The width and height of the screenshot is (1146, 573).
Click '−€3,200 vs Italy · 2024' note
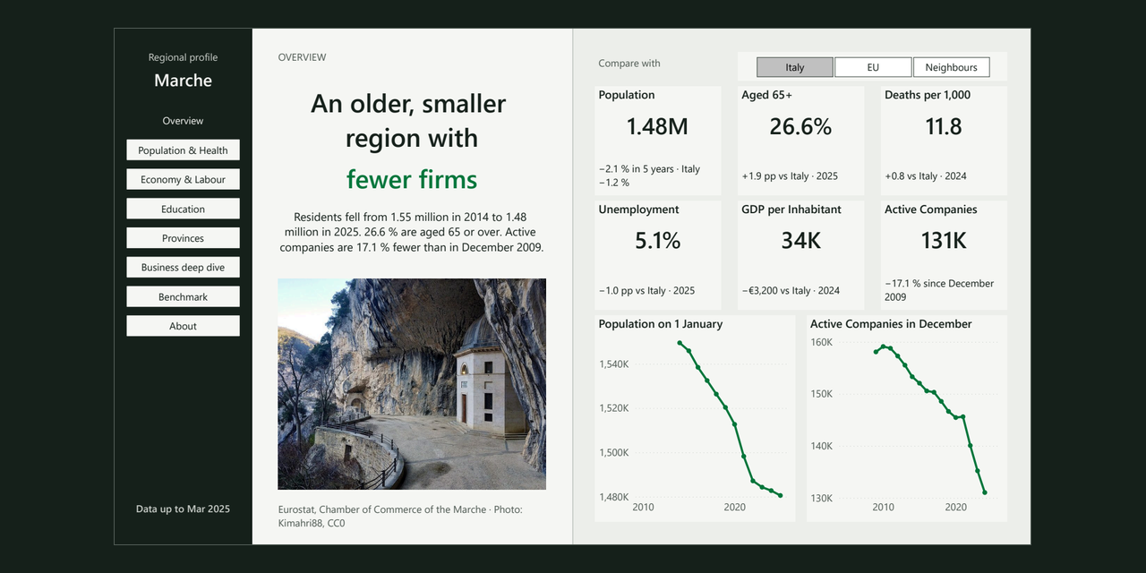pyautogui.click(x=791, y=291)
